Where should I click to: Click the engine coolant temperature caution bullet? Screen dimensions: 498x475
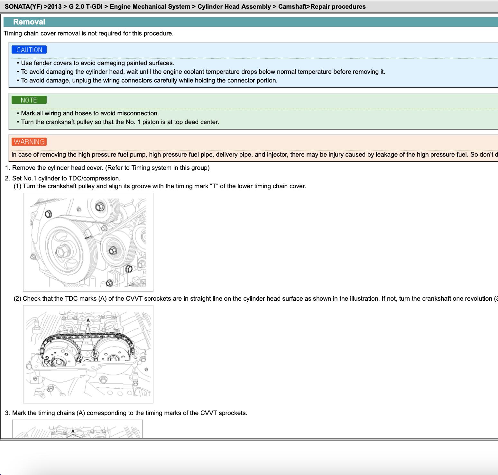pos(203,72)
